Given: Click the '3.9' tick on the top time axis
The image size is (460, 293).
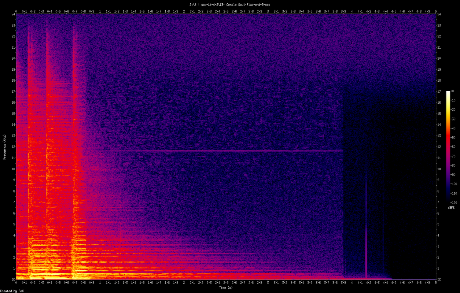Looking at the screenshot, I should coord(343,11).
